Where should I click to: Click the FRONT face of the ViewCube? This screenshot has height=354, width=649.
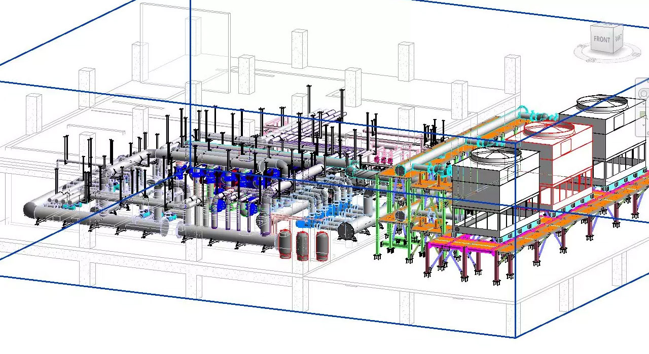tap(602, 40)
